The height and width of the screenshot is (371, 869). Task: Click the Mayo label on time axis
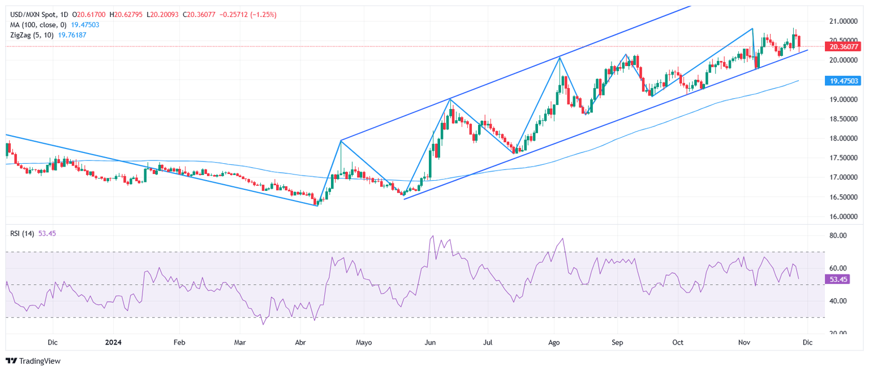(x=363, y=342)
